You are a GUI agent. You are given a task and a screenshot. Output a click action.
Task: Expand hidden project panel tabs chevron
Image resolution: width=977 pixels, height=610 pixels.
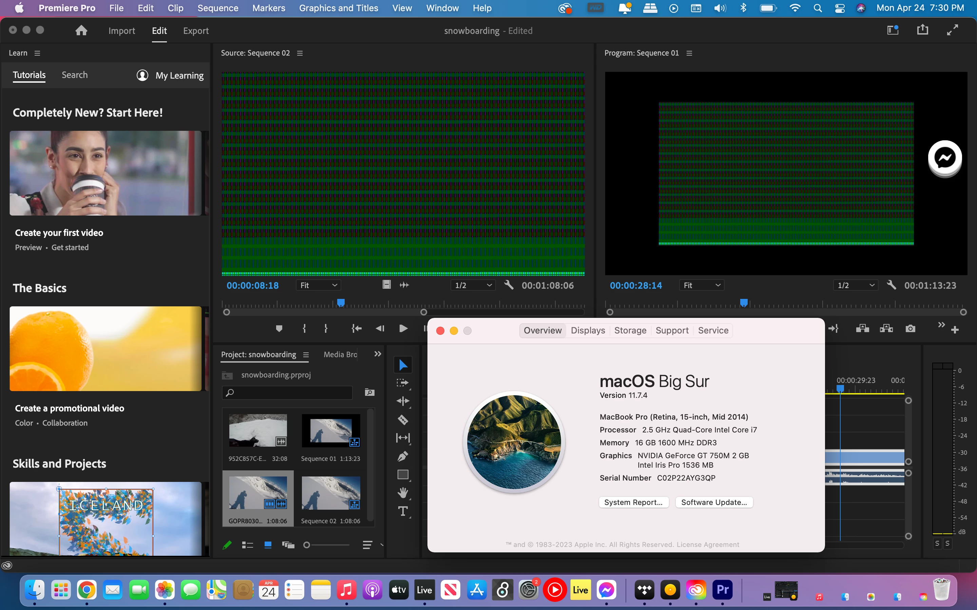[x=378, y=354]
